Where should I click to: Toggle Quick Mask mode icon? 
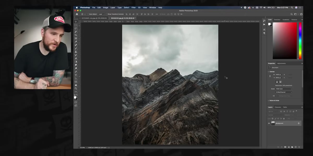pos(76,102)
